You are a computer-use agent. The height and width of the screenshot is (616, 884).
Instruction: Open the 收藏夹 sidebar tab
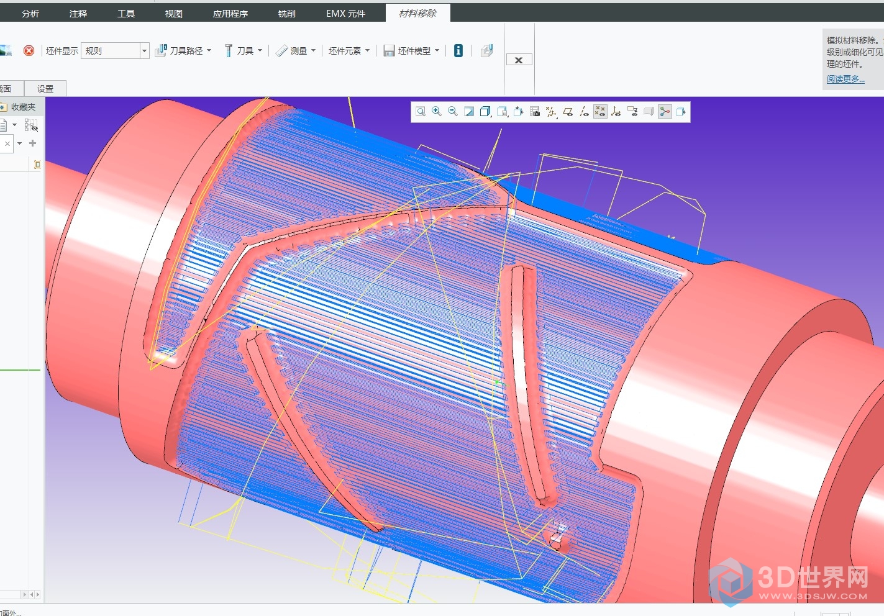pyautogui.click(x=23, y=107)
